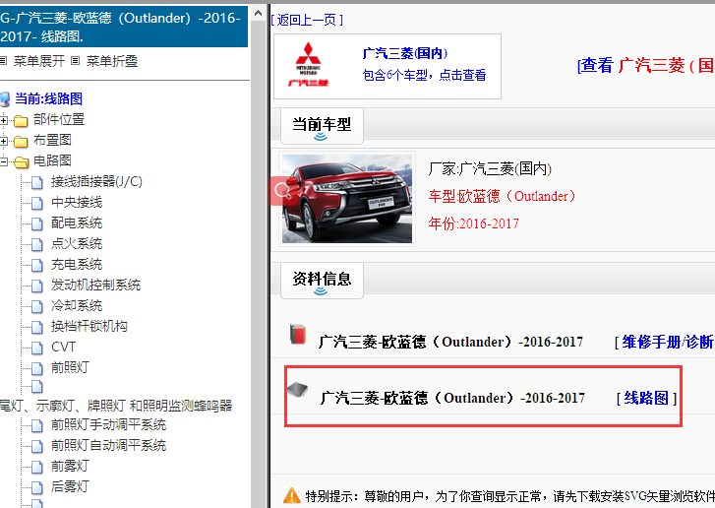Click the 菜单折叠 menu collapse icon
Screen dimensions: 715x508
pos(76,61)
